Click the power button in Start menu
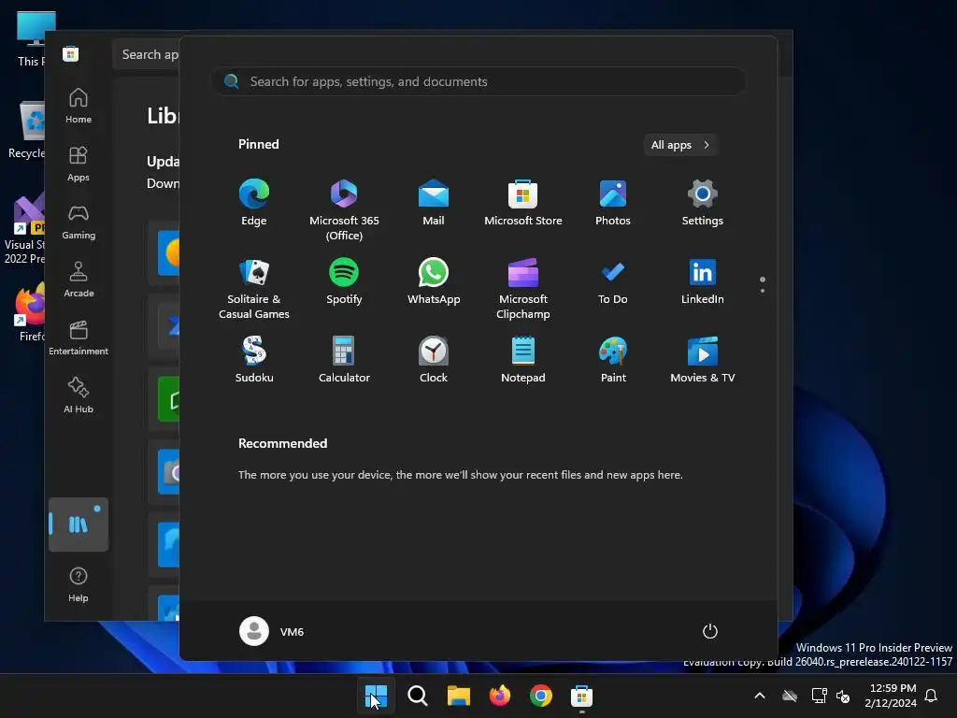This screenshot has height=718, width=957. [x=710, y=631]
